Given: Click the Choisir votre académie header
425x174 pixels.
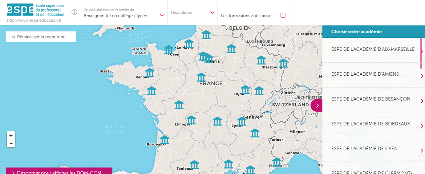Looking at the screenshot, I should 356,32.
